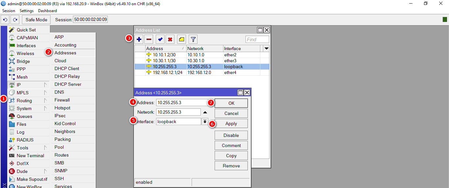The width and height of the screenshot is (449, 188).
Task: Click the undo arrow in toolbar
Action: tap(5, 20)
